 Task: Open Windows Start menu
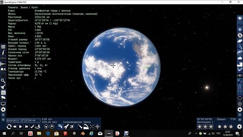coord(4,134)
